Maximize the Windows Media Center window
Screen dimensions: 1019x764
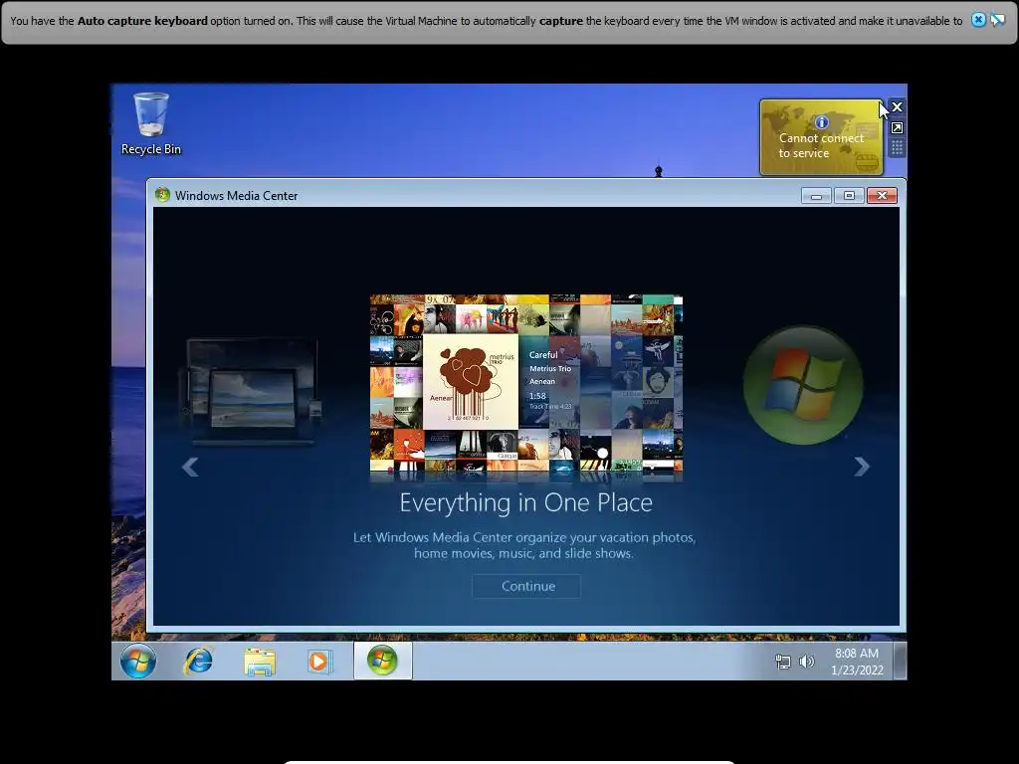click(x=849, y=196)
